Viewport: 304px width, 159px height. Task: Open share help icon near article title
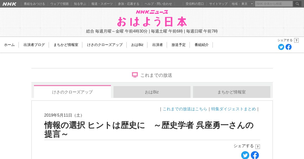(x=258, y=147)
